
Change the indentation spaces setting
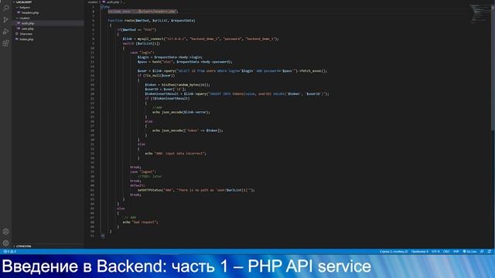pos(419,252)
